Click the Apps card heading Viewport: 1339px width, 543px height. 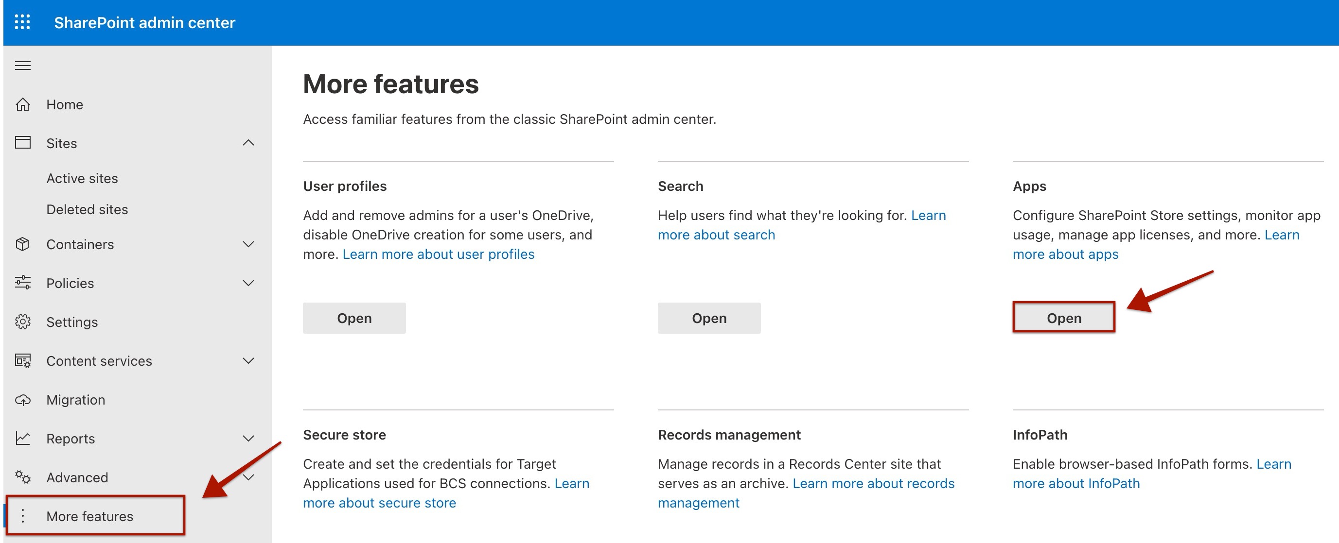point(1029,186)
